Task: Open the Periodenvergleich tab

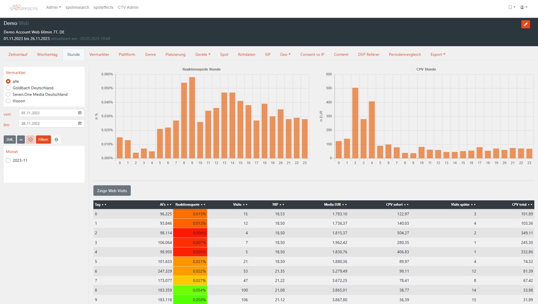Action: (x=405, y=54)
